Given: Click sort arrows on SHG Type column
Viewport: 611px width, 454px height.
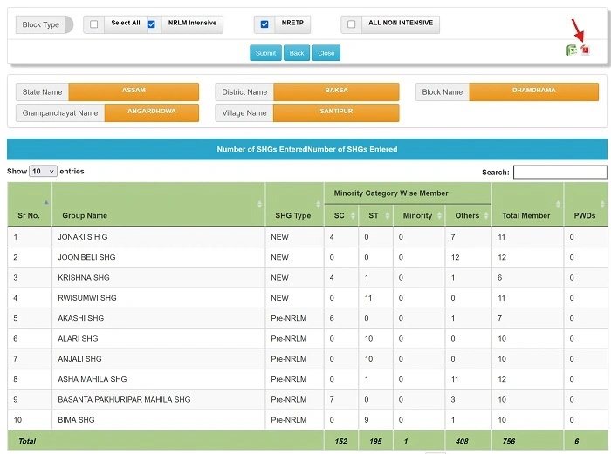Looking at the screenshot, I should (x=318, y=204).
